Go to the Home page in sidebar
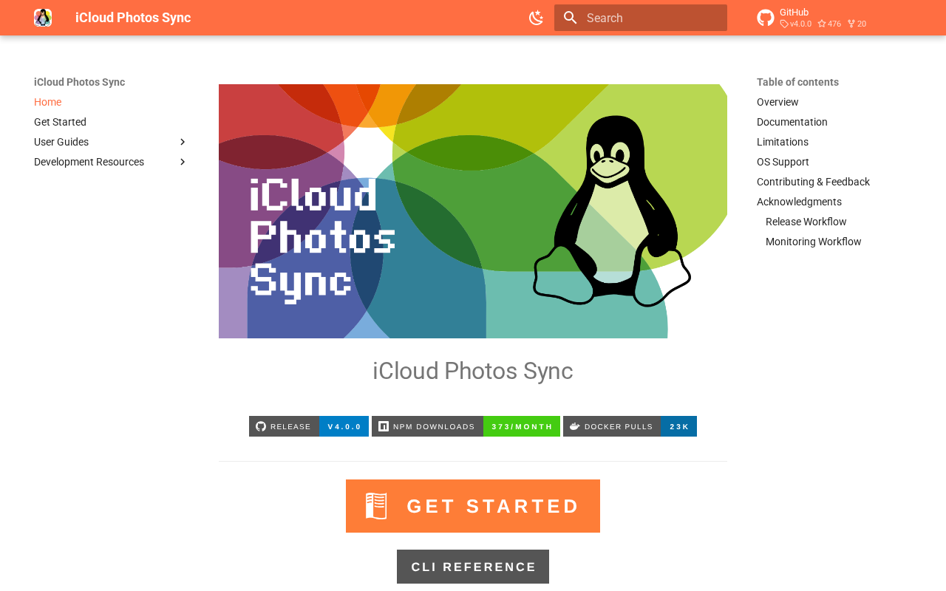Image resolution: width=946 pixels, height=591 pixels. point(48,102)
